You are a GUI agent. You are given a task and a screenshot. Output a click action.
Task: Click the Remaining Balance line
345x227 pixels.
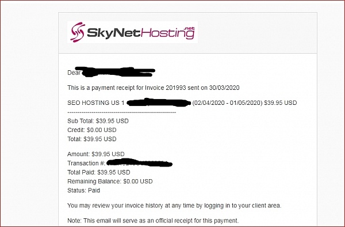point(110,181)
